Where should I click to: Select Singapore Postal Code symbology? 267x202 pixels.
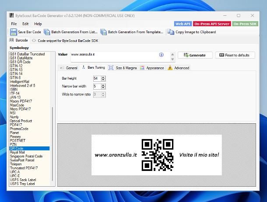click(x=26, y=156)
